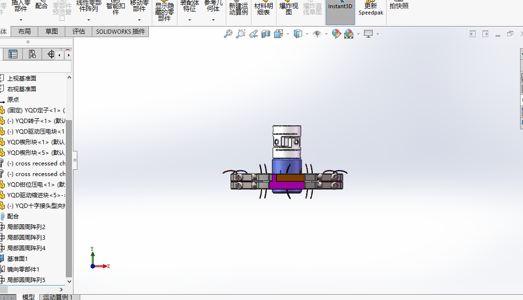This screenshot has height=300, width=523.
Task: Switch to the 草图 tab
Action: (52, 32)
